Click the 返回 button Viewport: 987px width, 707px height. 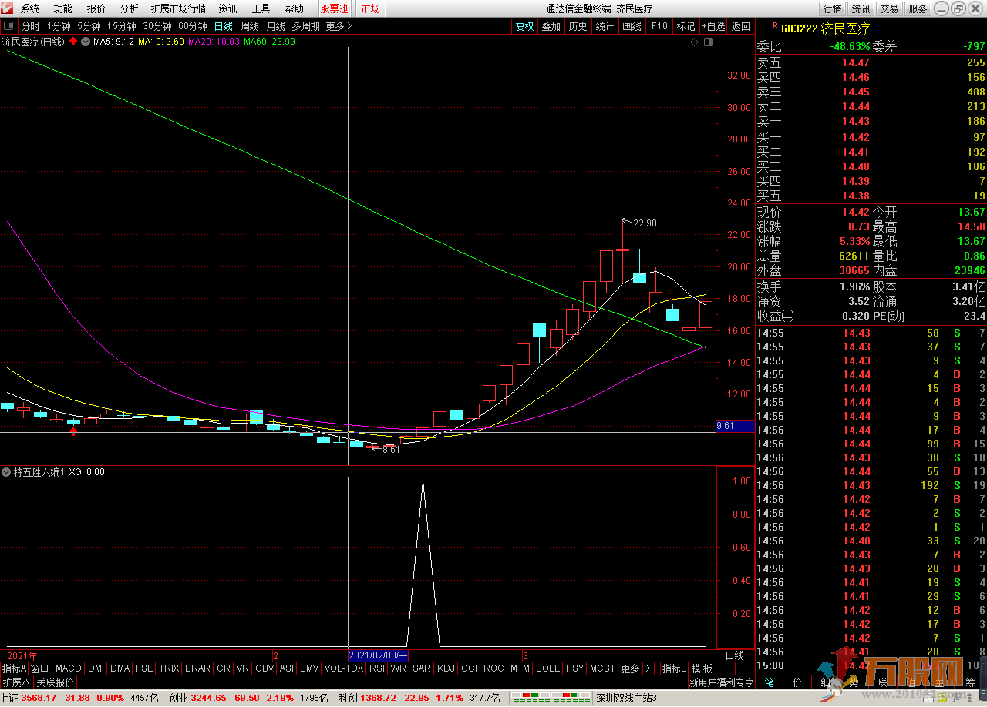(741, 26)
